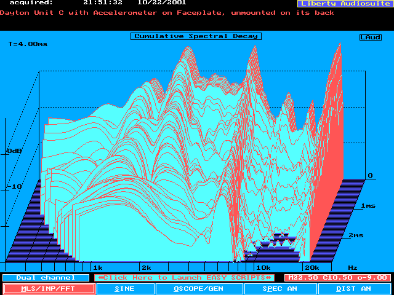
Task: Click the acquired date 10/22/2001
Action: pyautogui.click(x=162, y=3)
